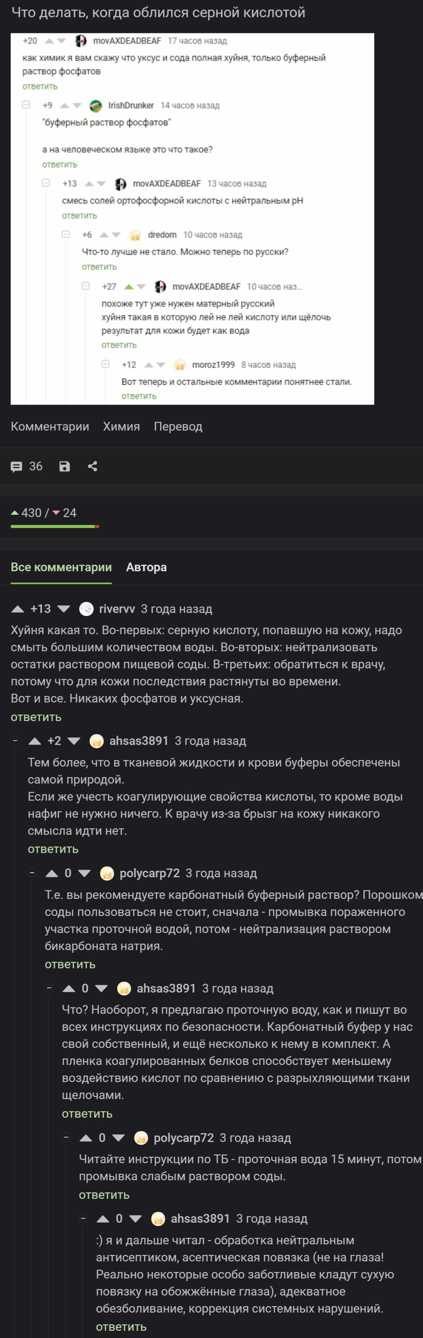Switch to the Автора comments tab
Screen dimensions: 423x1338
tap(146, 567)
